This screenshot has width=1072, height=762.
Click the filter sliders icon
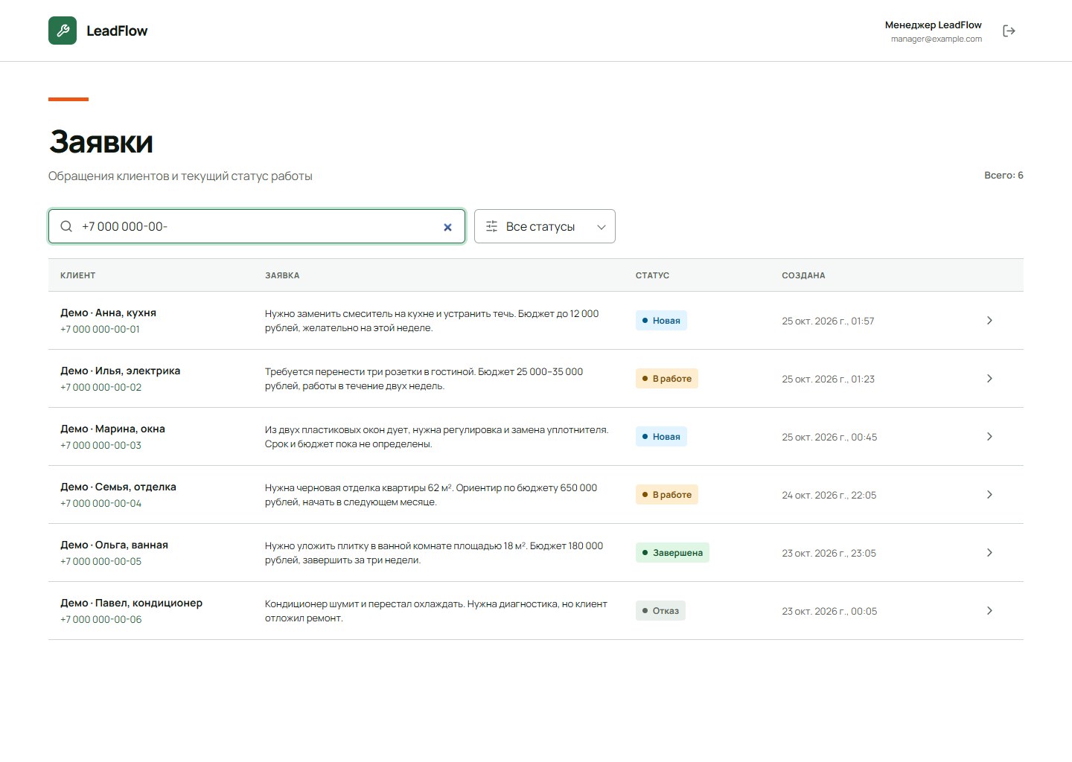click(x=492, y=226)
